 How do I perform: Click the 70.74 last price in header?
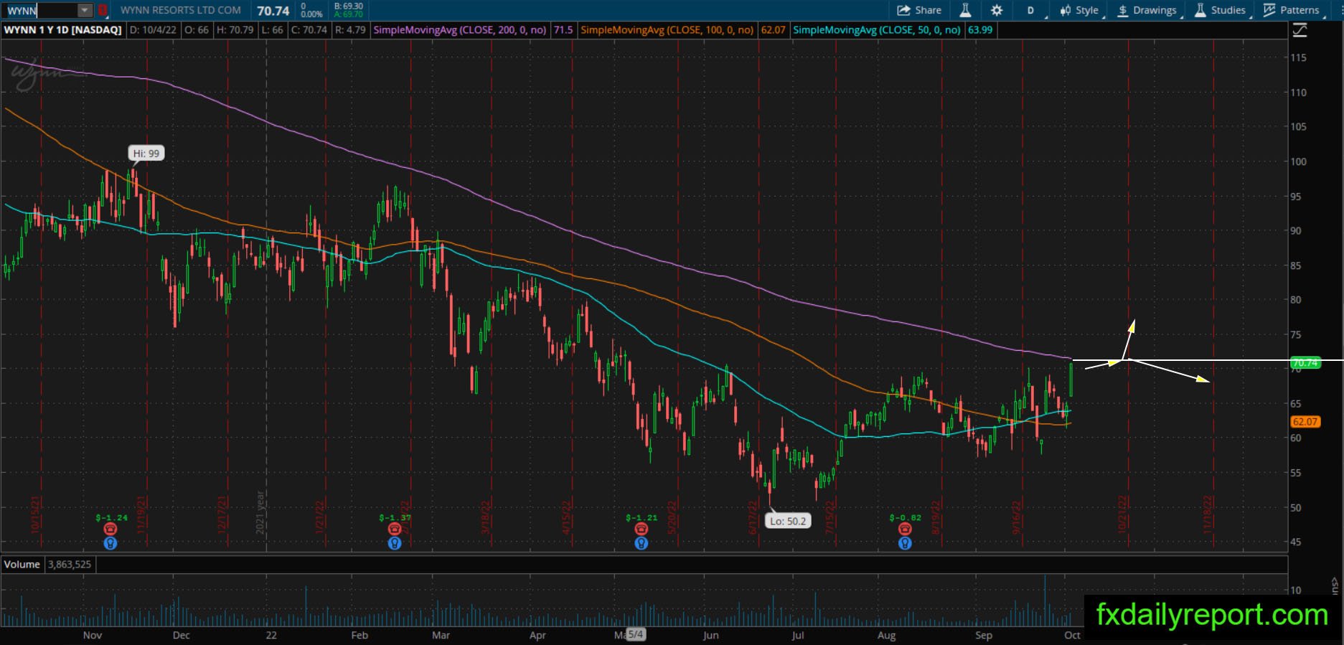273,11
